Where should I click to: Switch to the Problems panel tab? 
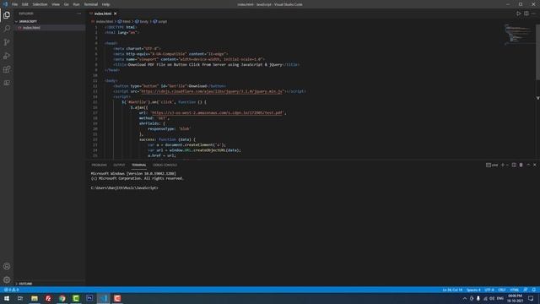click(x=100, y=165)
